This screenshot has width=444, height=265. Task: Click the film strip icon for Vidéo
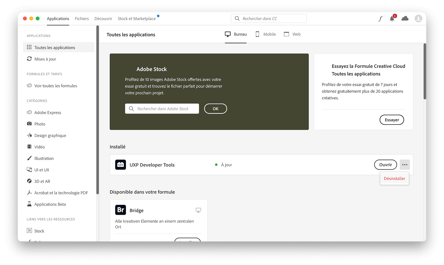29,147
